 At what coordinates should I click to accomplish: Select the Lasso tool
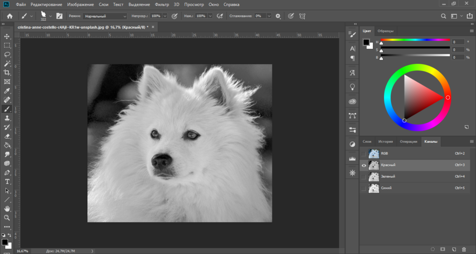coord(7,54)
